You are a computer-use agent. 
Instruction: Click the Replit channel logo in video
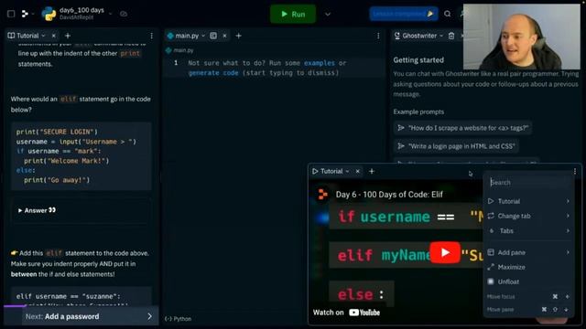322,194
